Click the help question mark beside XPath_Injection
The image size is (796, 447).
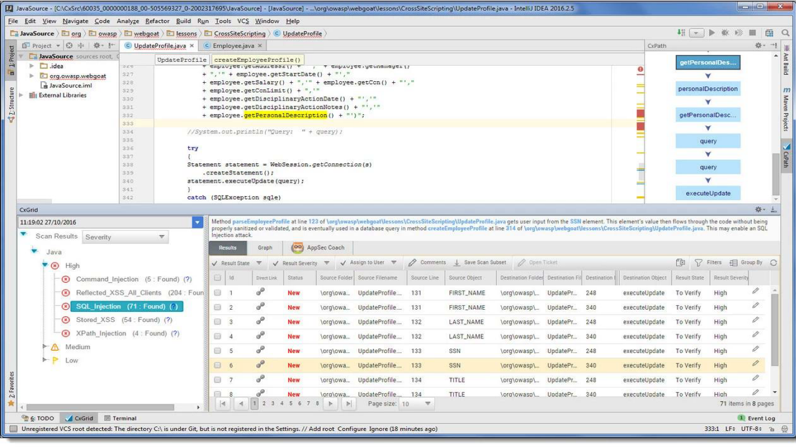[175, 334]
